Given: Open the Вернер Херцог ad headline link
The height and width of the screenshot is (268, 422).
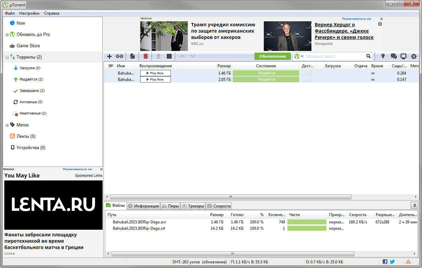Looking at the screenshot, I should pyautogui.click(x=344, y=31).
